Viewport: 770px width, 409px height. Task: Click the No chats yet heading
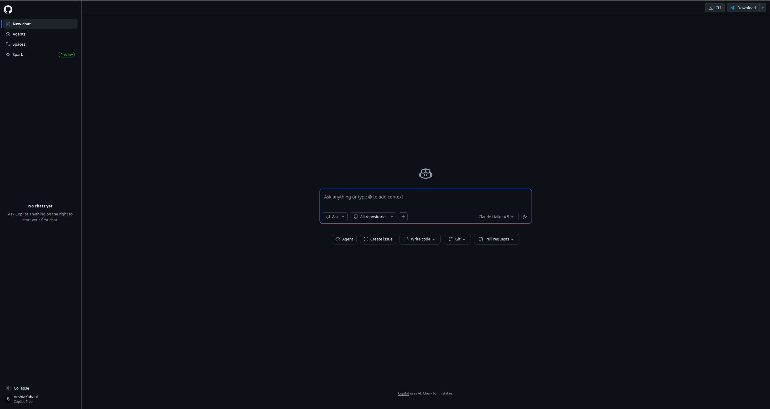pos(40,206)
